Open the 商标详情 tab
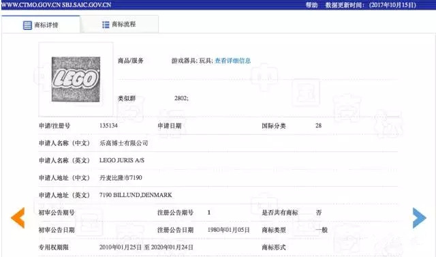The width and height of the screenshot is (436, 257). (x=41, y=25)
